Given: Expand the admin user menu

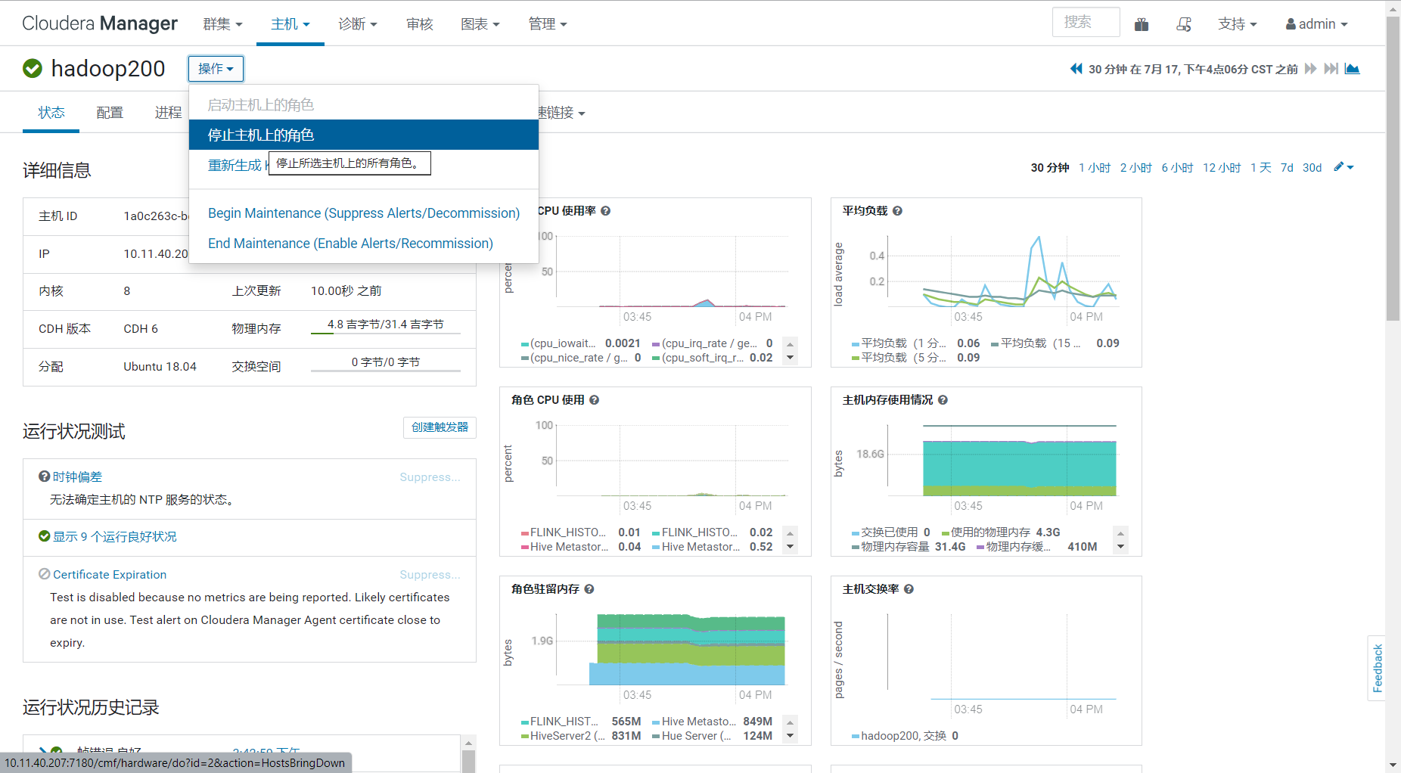Looking at the screenshot, I should tap(1317, 24).
